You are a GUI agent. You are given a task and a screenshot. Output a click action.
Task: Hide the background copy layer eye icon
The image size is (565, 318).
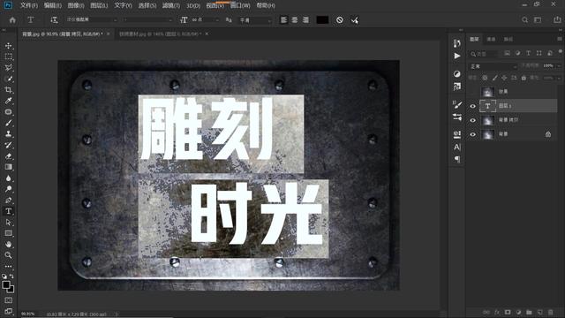473,120
